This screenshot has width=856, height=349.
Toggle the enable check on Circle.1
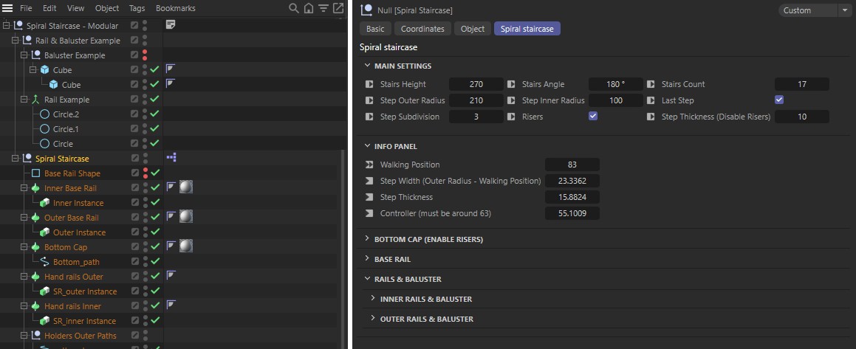[154, 128]
